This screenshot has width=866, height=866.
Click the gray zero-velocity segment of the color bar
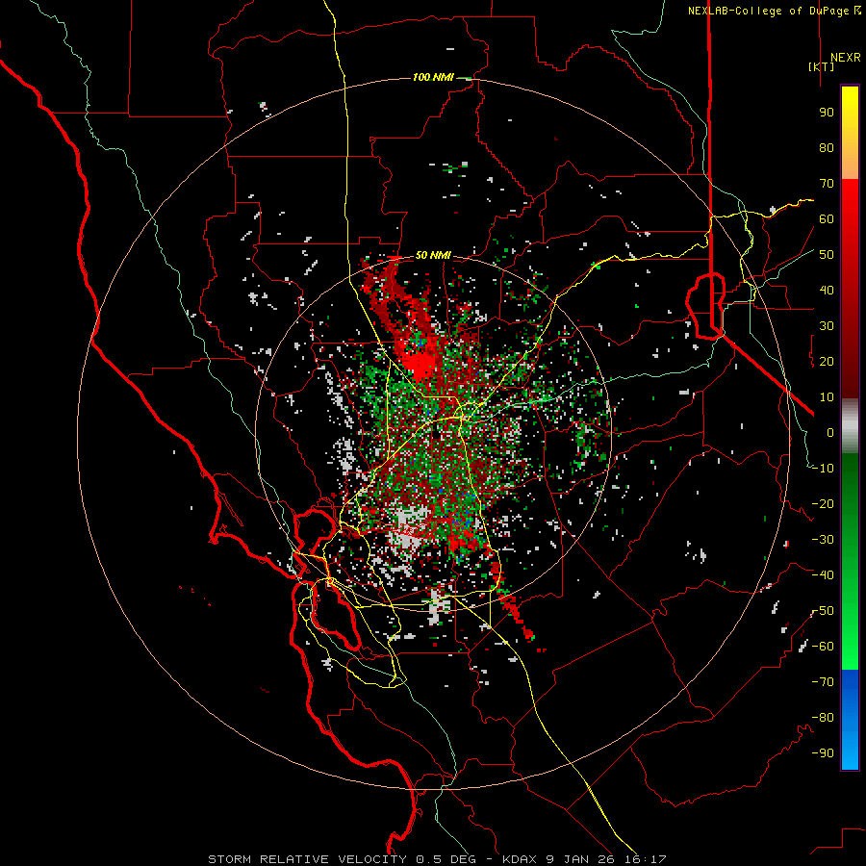(850, 426)
